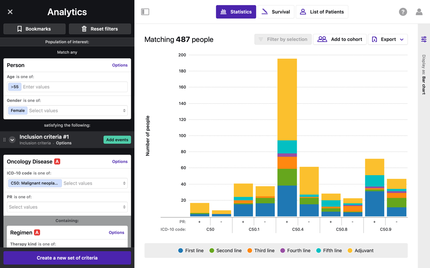Open chart display settings sliders icon
The width and height of the screenshot is (430, 268).
click(424, 39)
